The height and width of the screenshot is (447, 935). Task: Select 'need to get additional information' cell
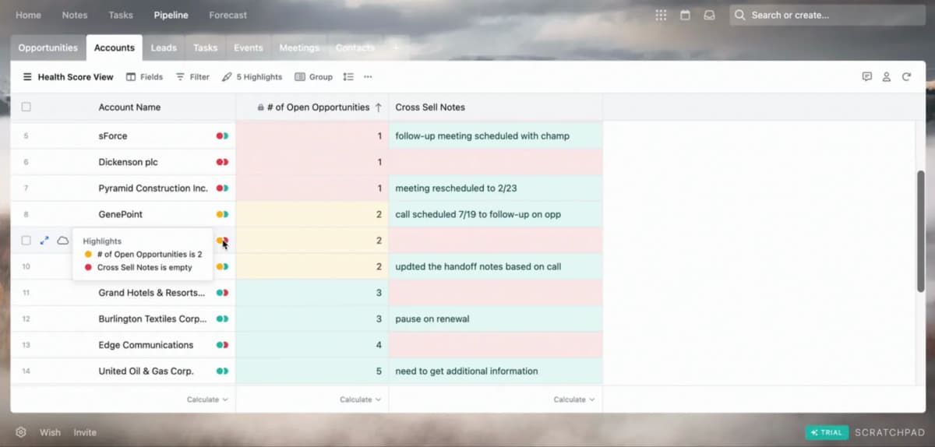click(496, 371)
